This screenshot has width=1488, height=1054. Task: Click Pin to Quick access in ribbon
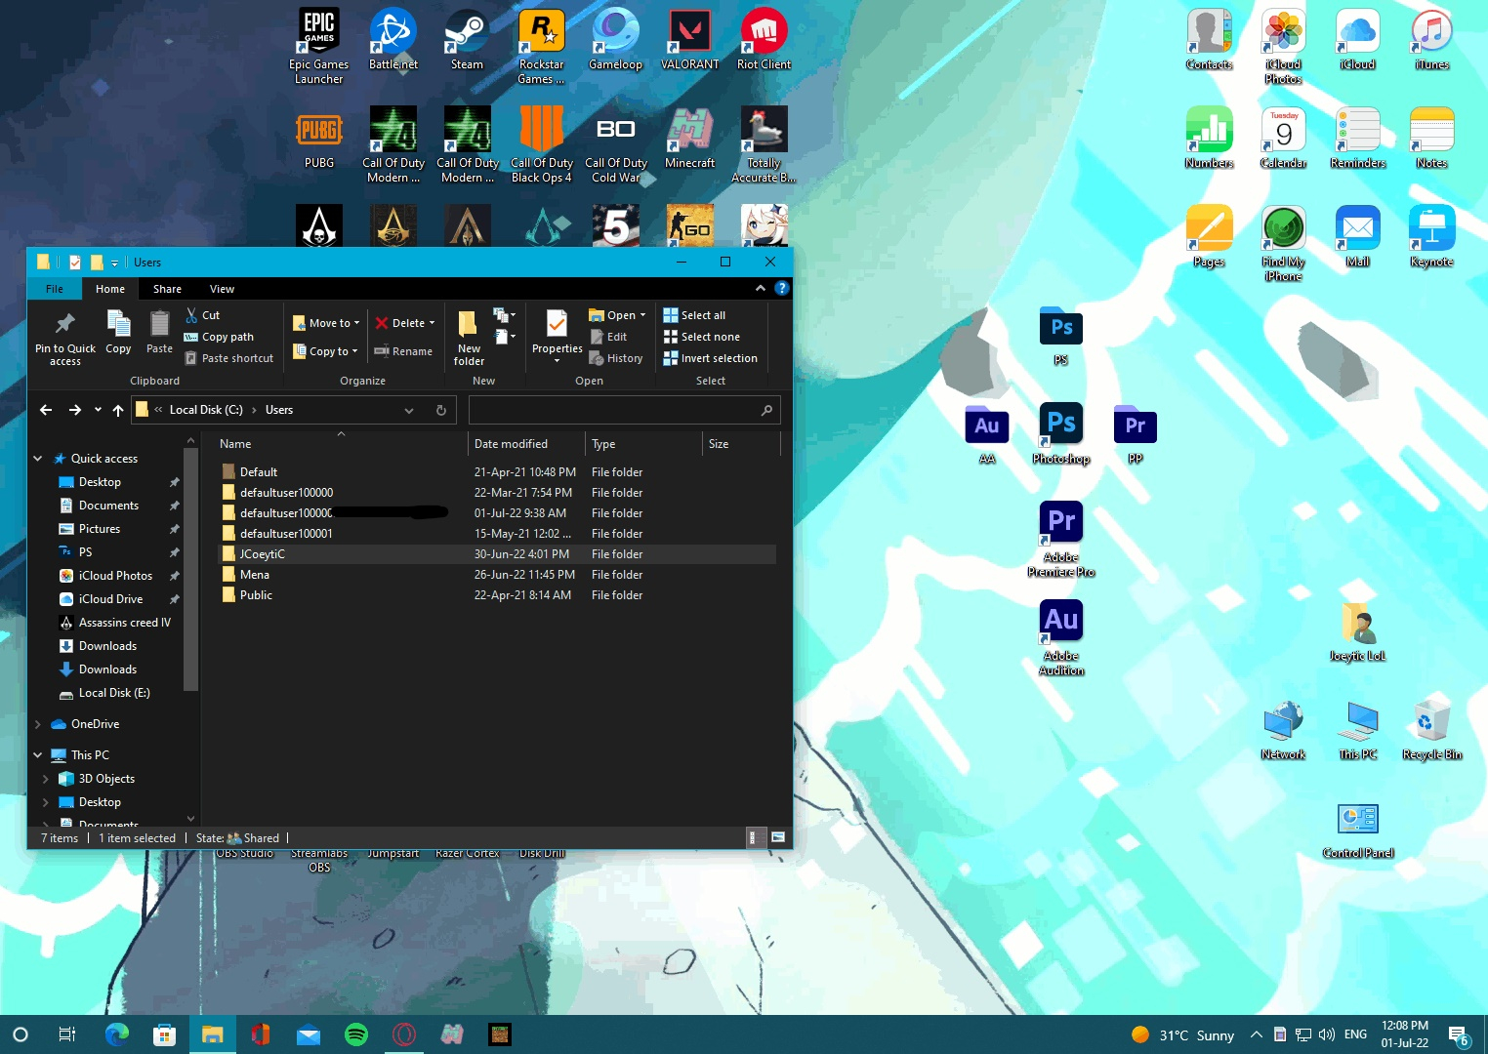tap(65, 338)
